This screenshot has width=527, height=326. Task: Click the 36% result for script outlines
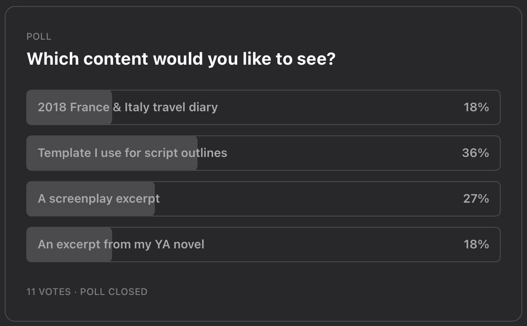475,153
